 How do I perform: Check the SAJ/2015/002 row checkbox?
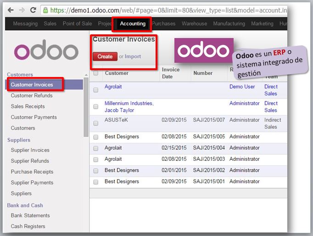click(x=96, y=171)
